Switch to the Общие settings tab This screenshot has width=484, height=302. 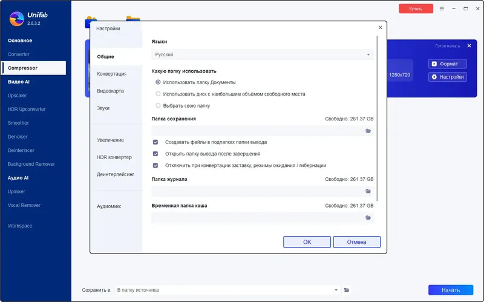[117, 56]
